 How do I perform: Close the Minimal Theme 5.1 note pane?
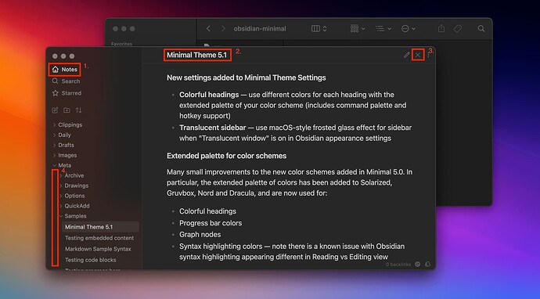[418, 55]
